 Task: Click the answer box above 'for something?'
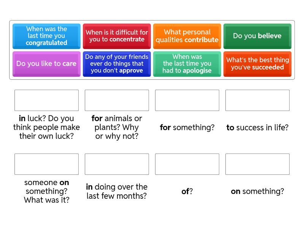click(187, 100)
